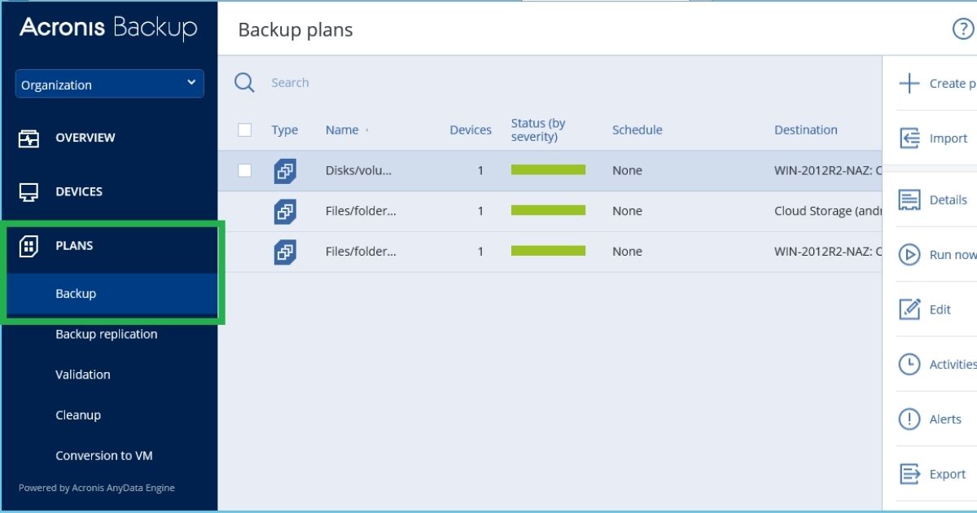
Task: Toggle the select-all checkbox in table header
Action: click(x=244, y=129)
